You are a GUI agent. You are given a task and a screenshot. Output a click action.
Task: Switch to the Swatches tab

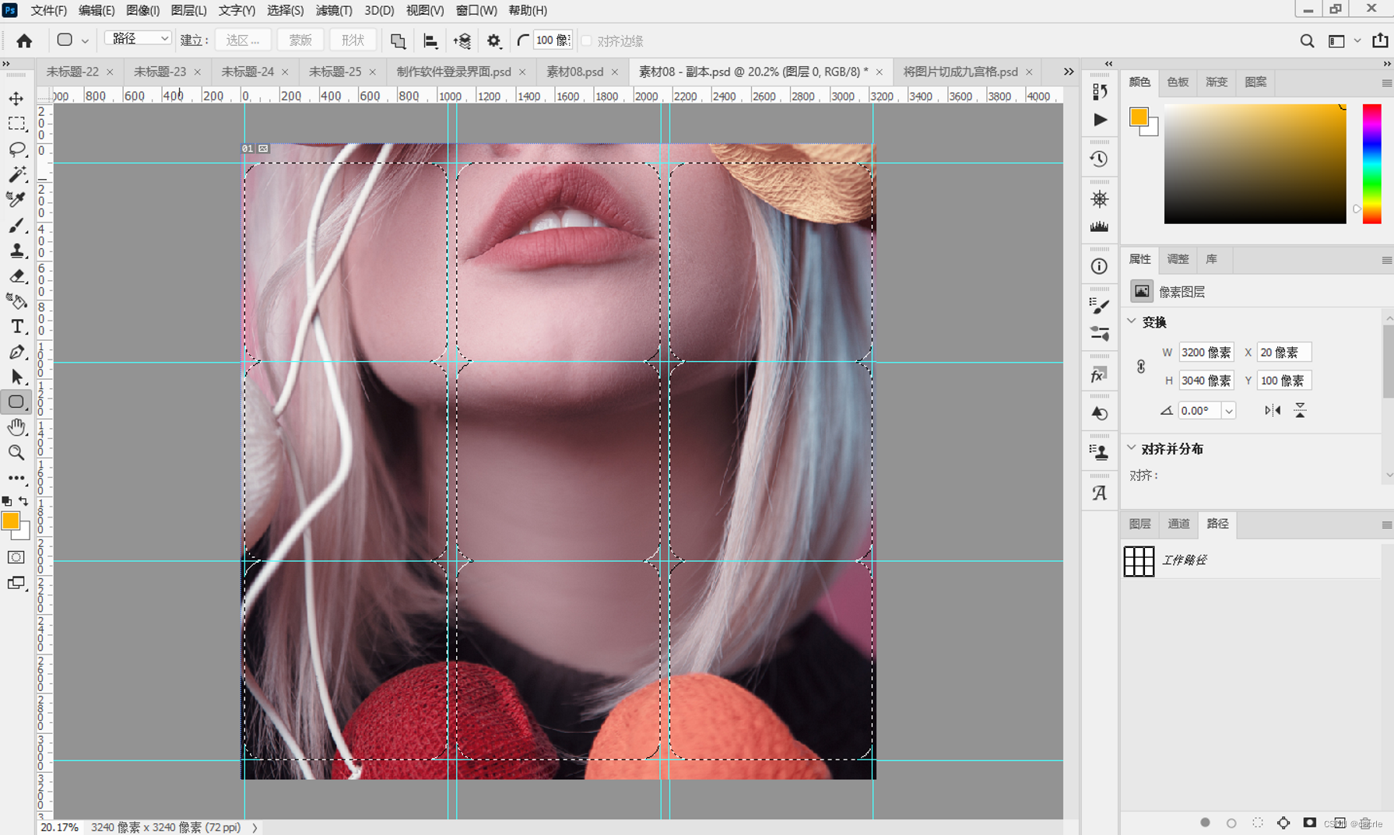(1178, 82)
